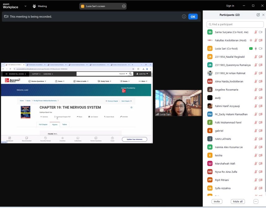This screenshot has height=208, width=266.
Task: Click the participants list vertical scrollbar
Action: pos(265,110)
